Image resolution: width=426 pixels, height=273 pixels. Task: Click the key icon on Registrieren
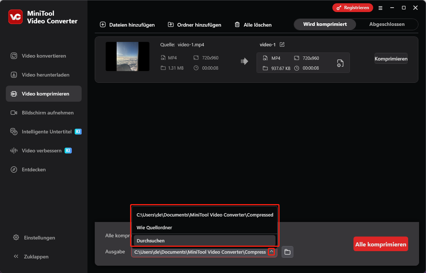[x=339, y=8]
